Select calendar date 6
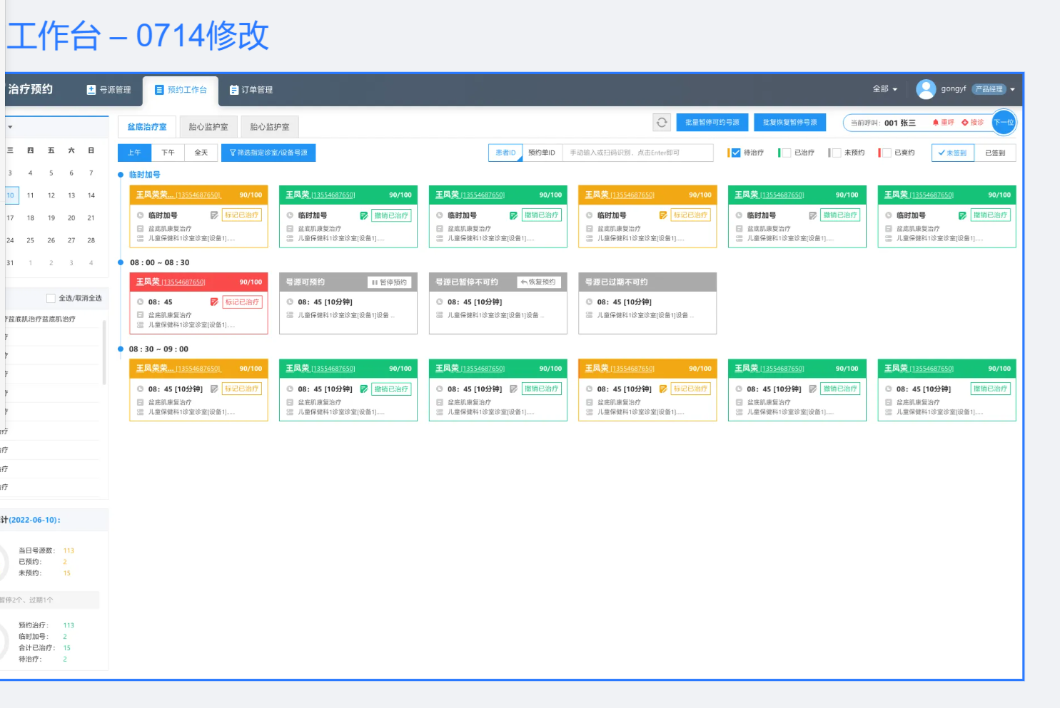Screen dimensions: 1060x708 (x=71, y=173)
